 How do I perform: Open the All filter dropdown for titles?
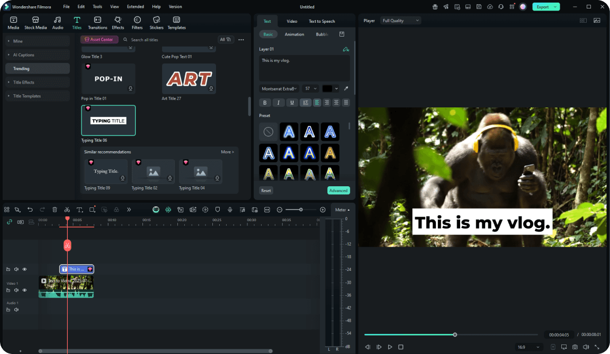coord(225,40)
